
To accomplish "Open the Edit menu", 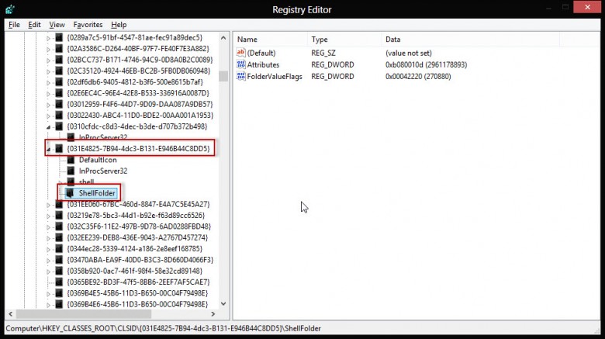I will coord(34,25).
